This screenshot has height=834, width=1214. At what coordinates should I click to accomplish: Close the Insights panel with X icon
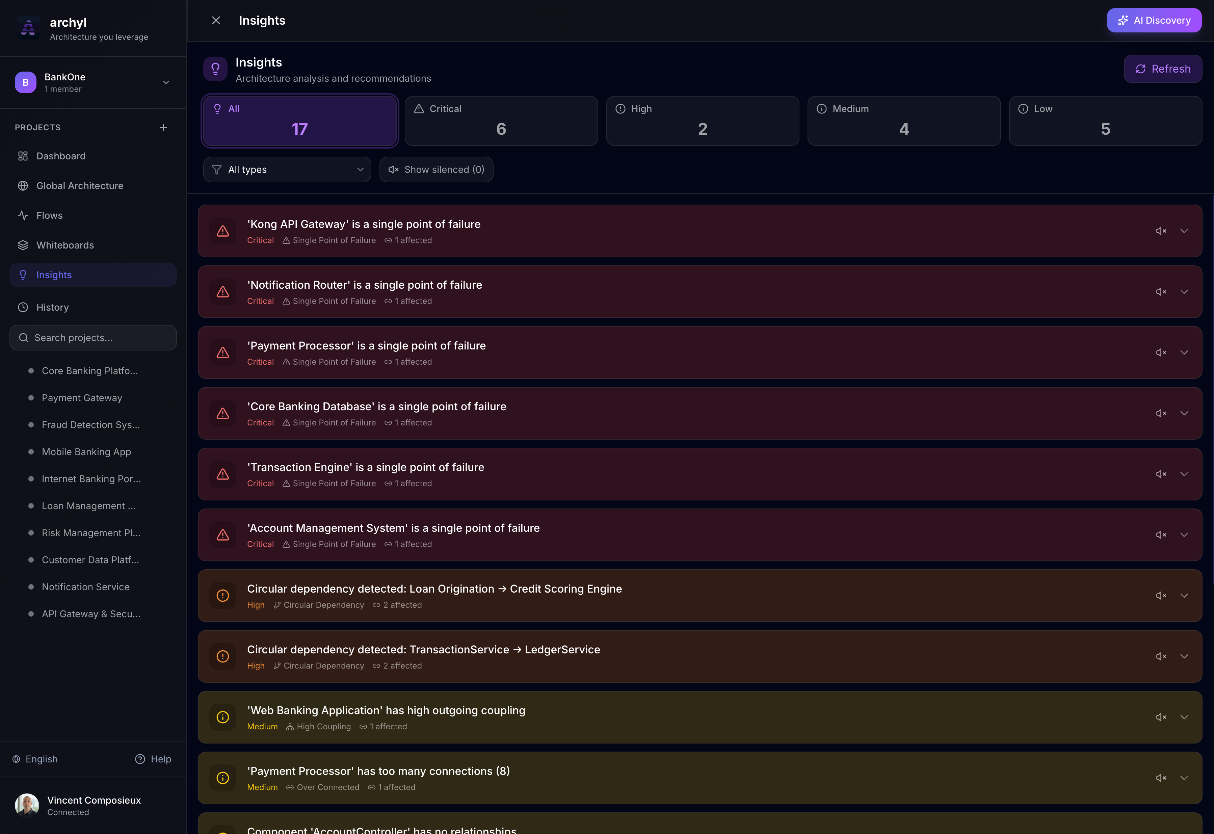pyautogui.click(x=216, y=20)
